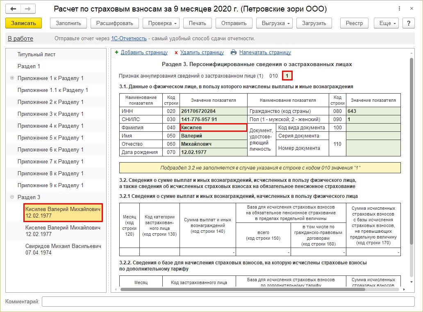Click the scroll up arrow
Image resolution: width=423 pixels, height=312 pixels.
(x=412, y=53)
